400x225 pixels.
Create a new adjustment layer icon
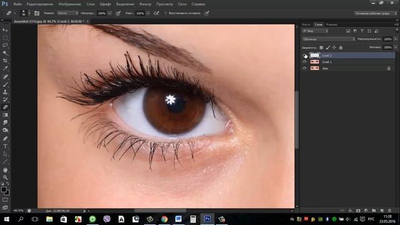(366, 211)
